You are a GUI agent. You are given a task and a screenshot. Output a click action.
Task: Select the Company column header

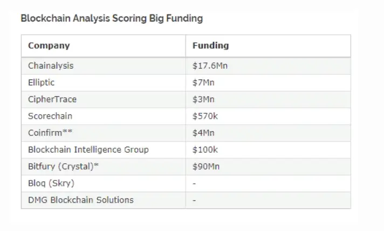click(x=49, y=46)
